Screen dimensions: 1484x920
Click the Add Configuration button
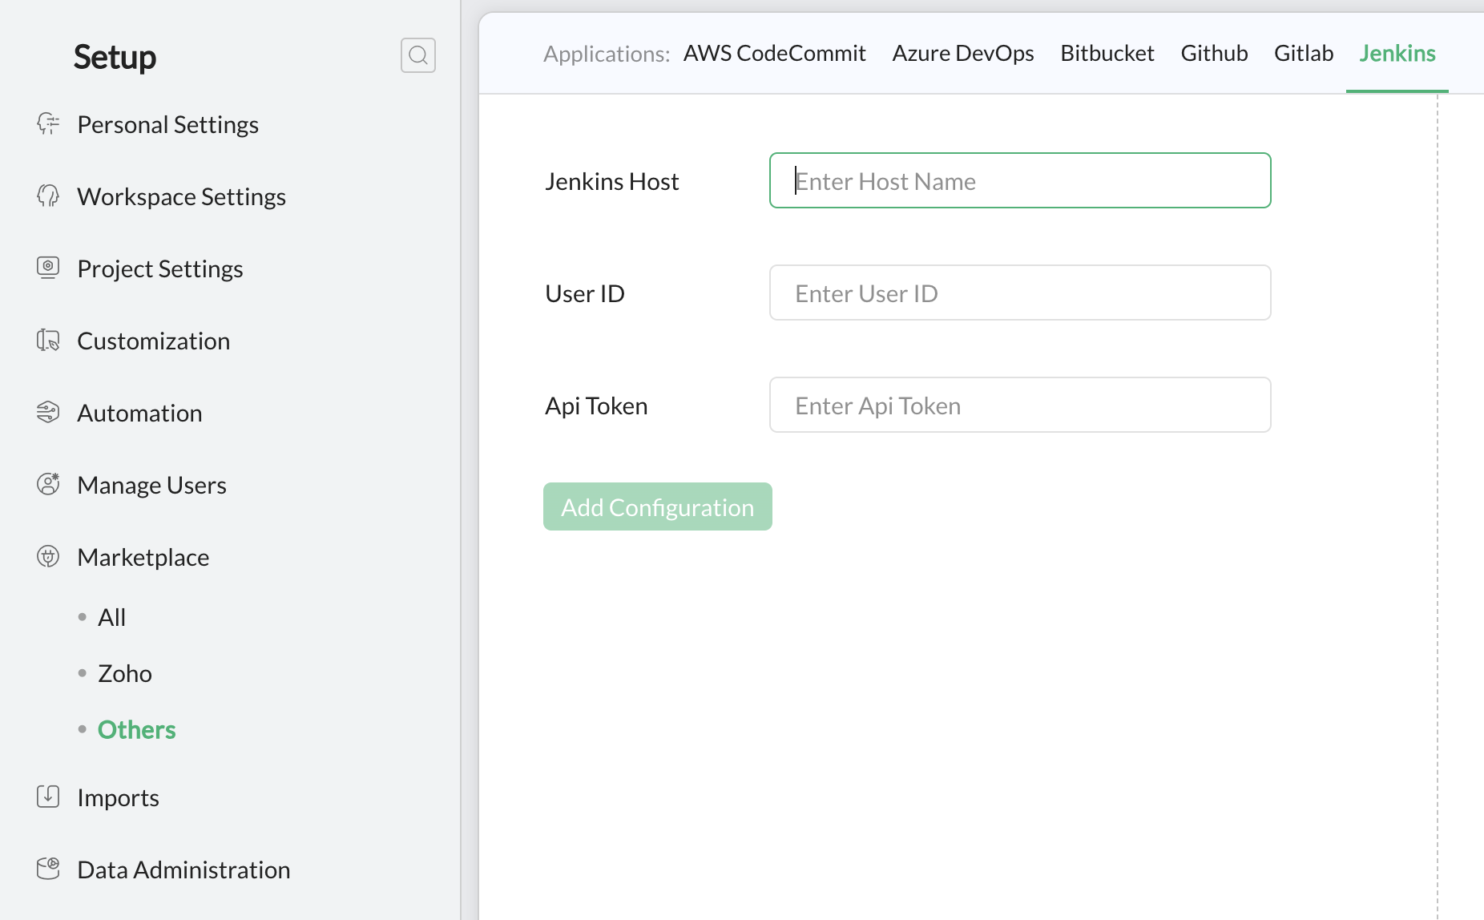pyautogui.click(x=658, y=506)
